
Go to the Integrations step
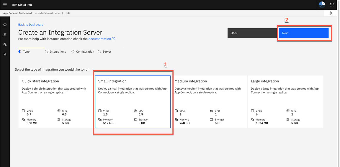(55, 52)
